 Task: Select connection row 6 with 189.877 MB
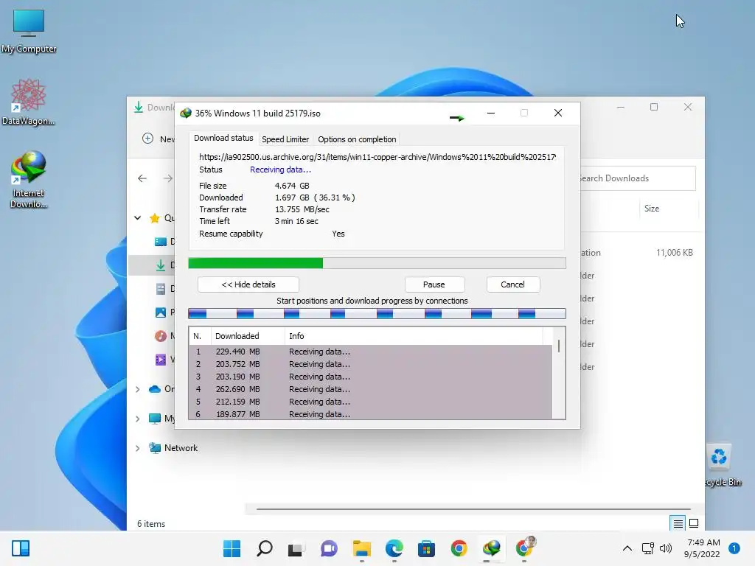coord(370,413)
